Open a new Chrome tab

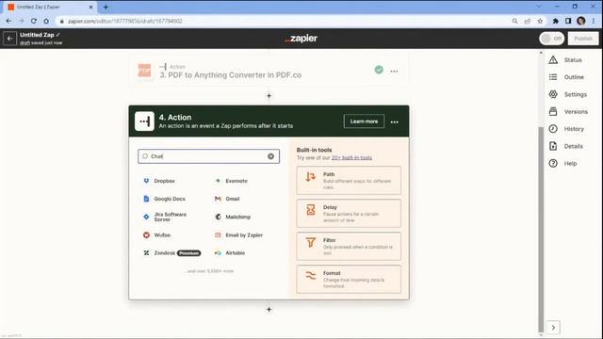pos(106,7)
